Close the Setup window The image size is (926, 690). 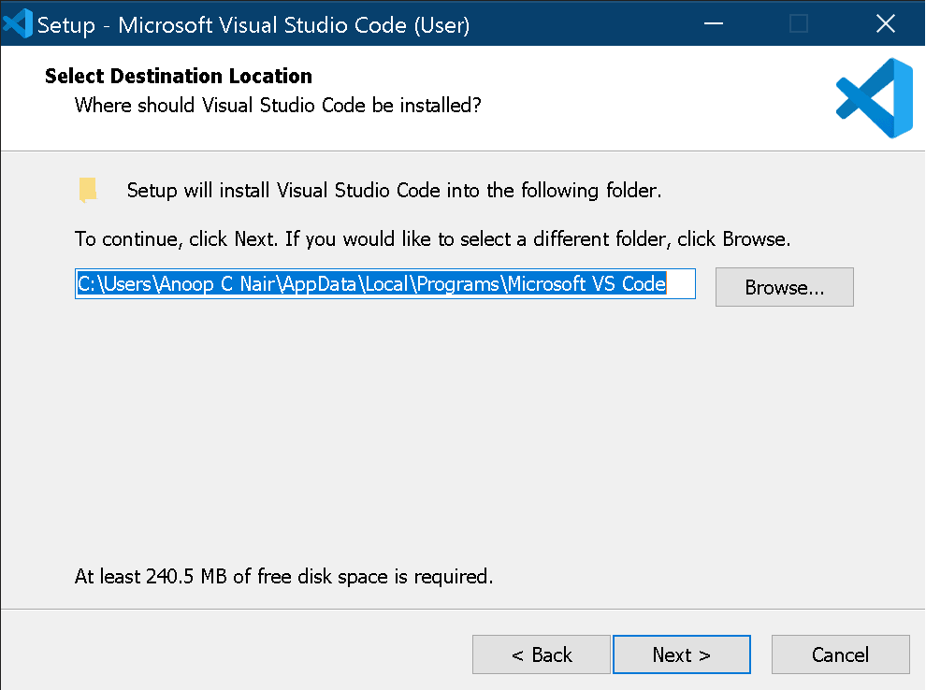[885, 23]
